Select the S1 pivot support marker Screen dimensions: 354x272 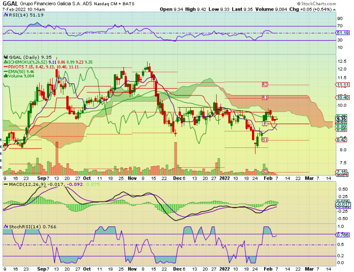265,140
